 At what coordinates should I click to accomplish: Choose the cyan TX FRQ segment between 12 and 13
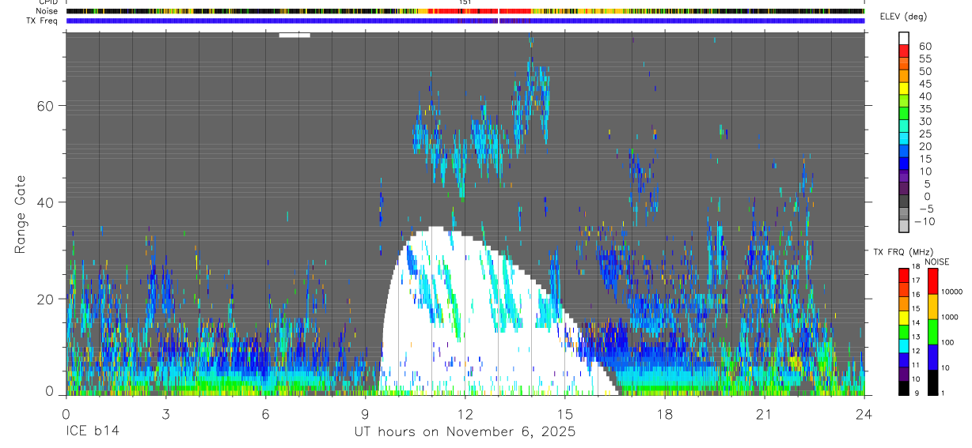point(905,345)
